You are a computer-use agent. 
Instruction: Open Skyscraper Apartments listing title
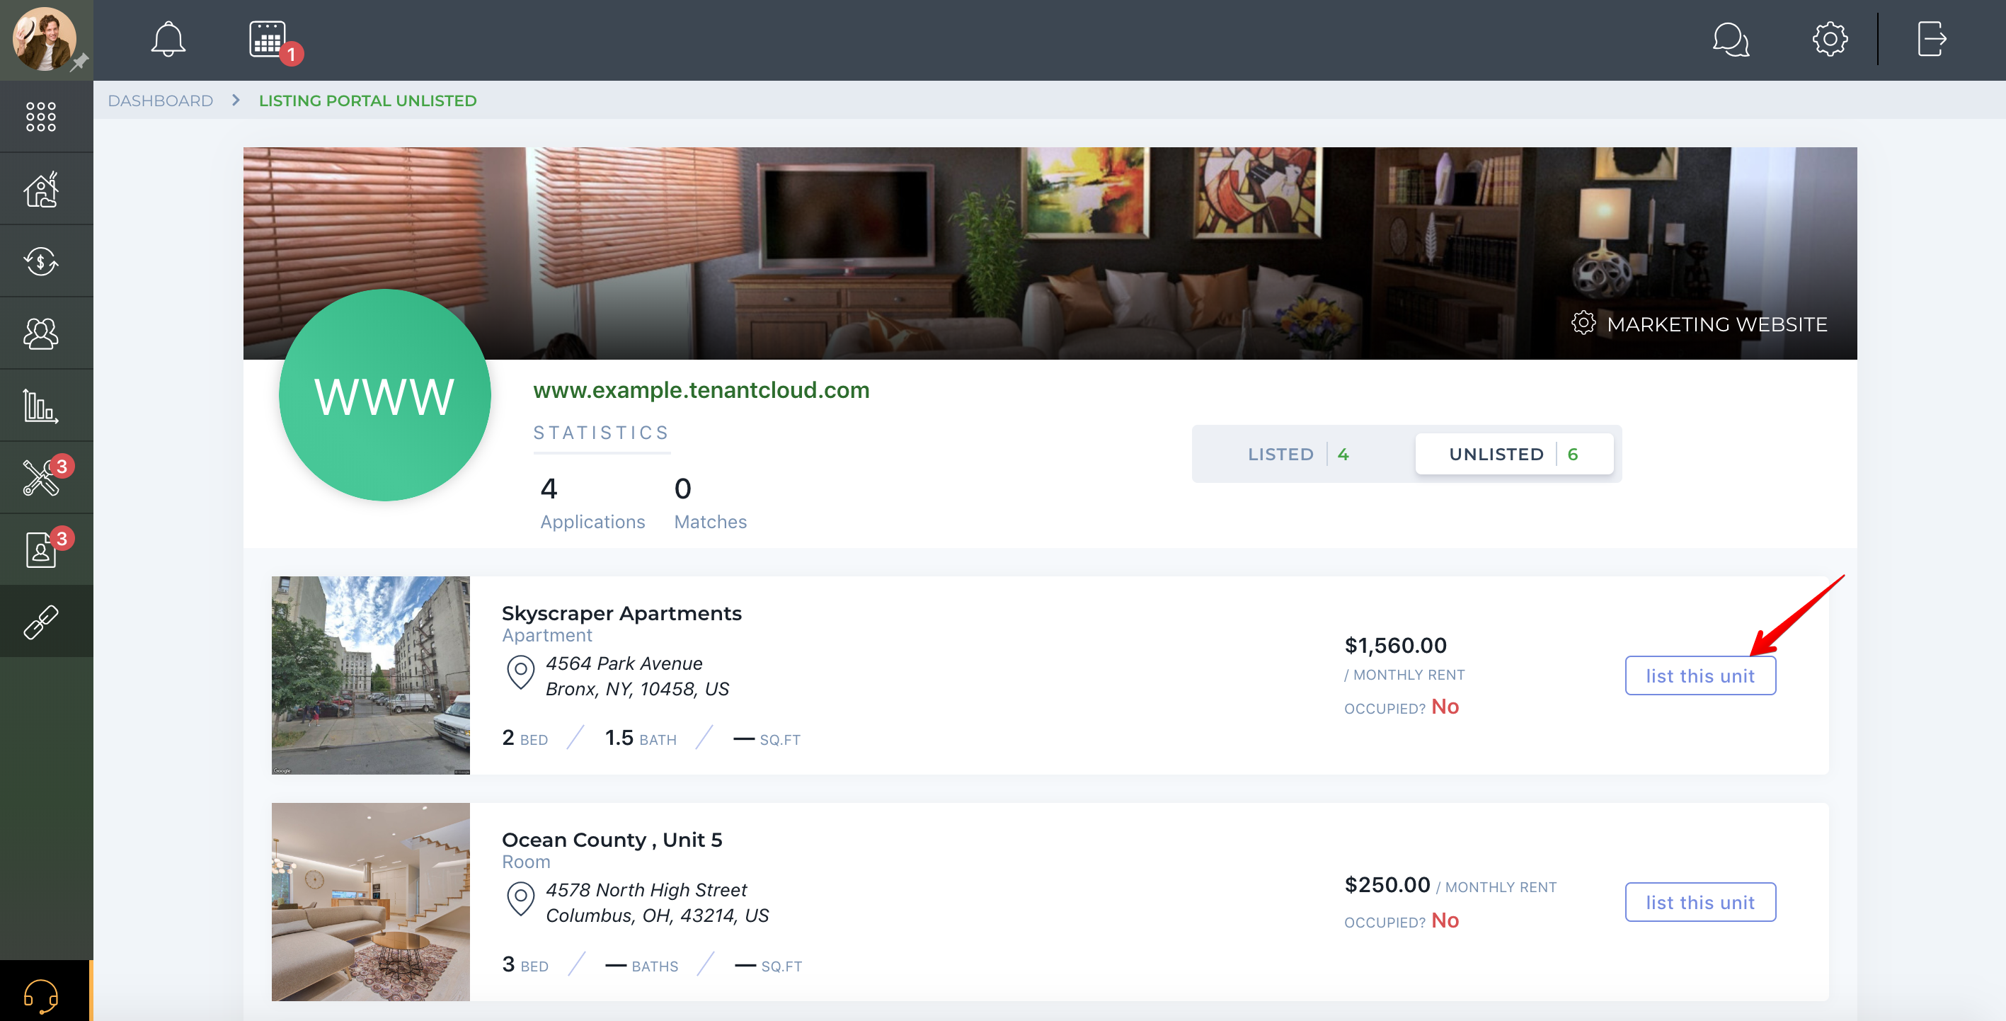pyautogui.click(x=621, y=613)
